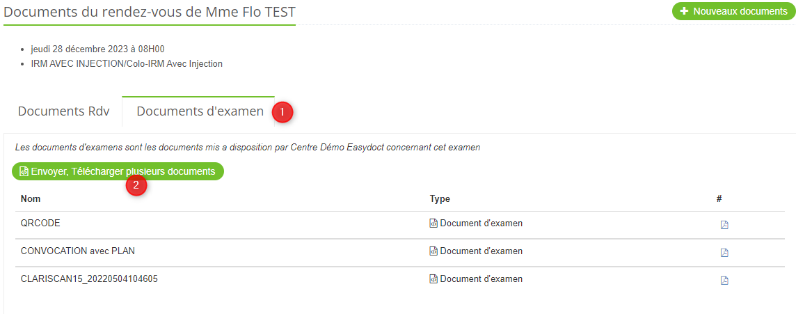Click the red marker number 2
Viewport: 796px width, 314px height.
click(x=136, y=185)
